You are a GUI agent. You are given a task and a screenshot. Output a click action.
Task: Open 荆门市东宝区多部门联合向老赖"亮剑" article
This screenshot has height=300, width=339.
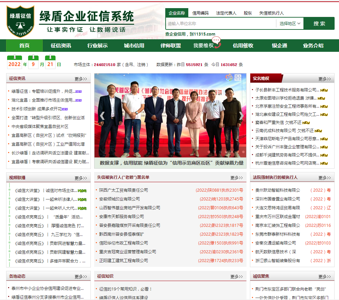tap(291, 289)
